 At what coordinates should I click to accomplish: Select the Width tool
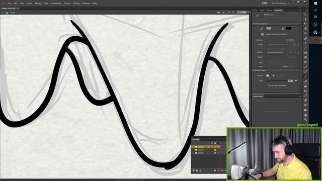click(x=305, y=105)
